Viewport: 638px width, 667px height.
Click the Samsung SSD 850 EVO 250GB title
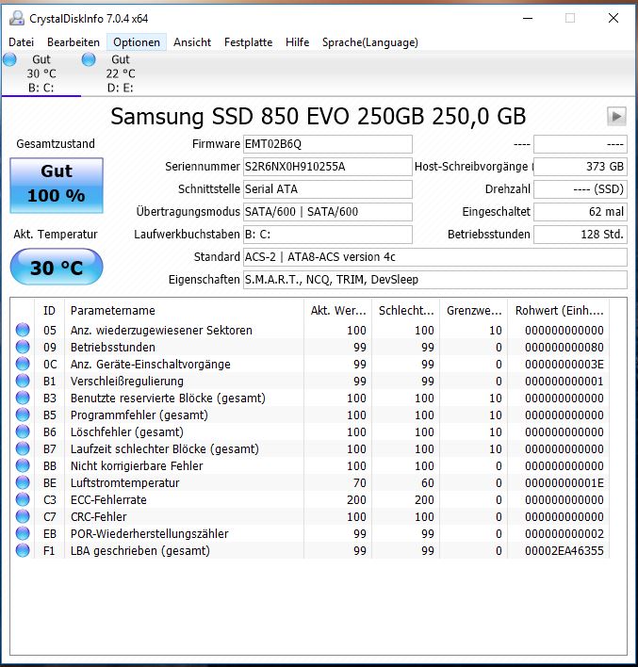pos(319,116)
